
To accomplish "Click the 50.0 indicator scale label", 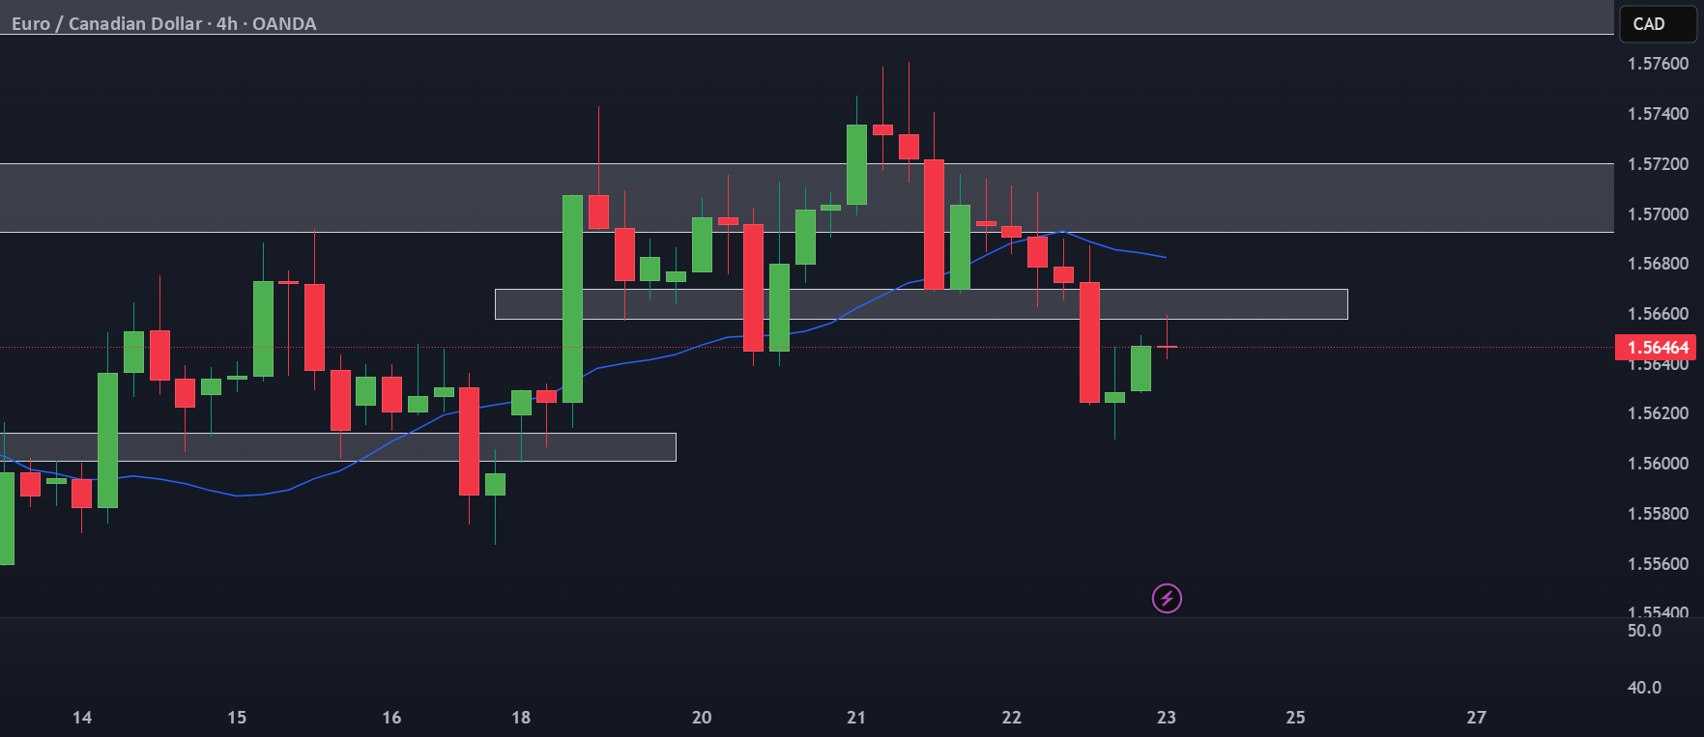I will (1644, 631).
